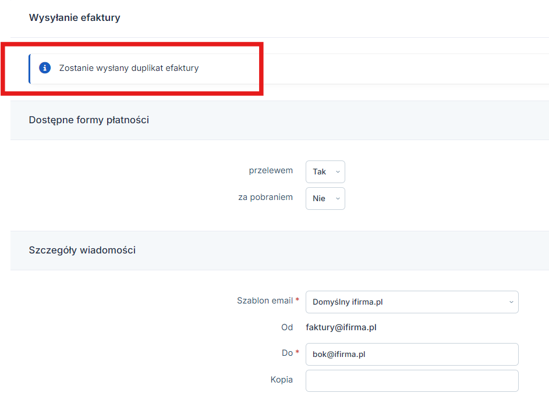
Task: Click the blue info icon in the notification
Action: pos(45,67)
